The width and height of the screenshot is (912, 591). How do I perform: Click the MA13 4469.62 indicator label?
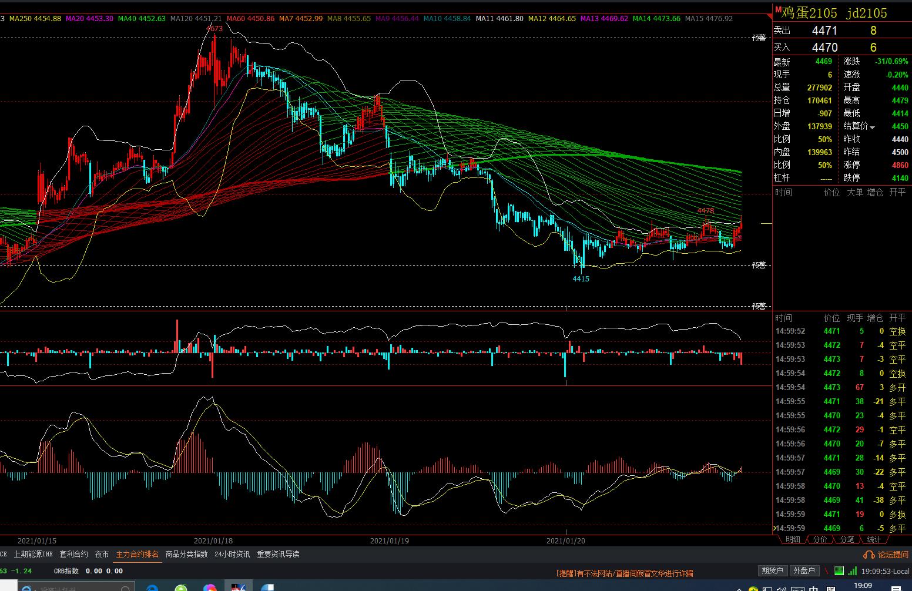(x=604, y=19)
